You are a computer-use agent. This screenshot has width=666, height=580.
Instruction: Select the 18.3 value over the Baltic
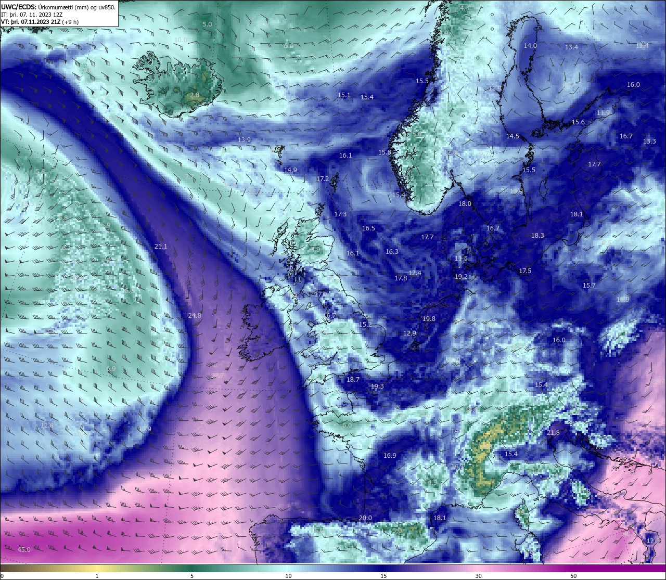[x=537, y=235]
